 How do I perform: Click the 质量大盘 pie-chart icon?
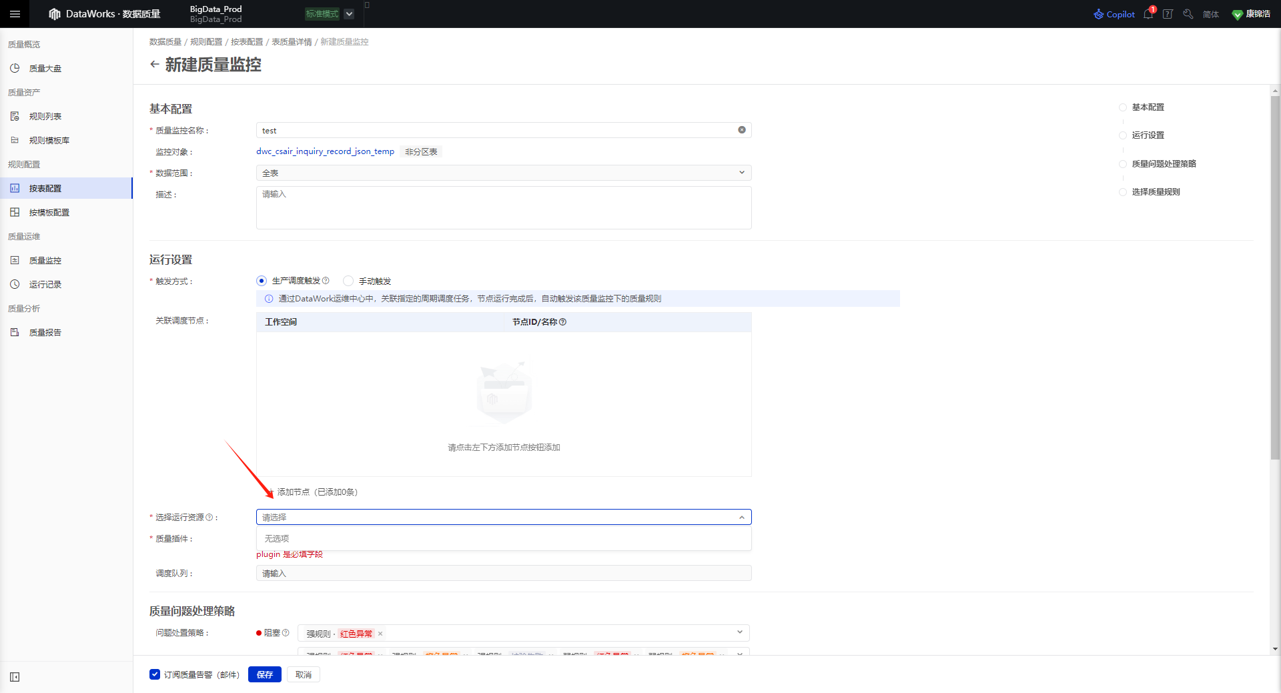(15, 68)
